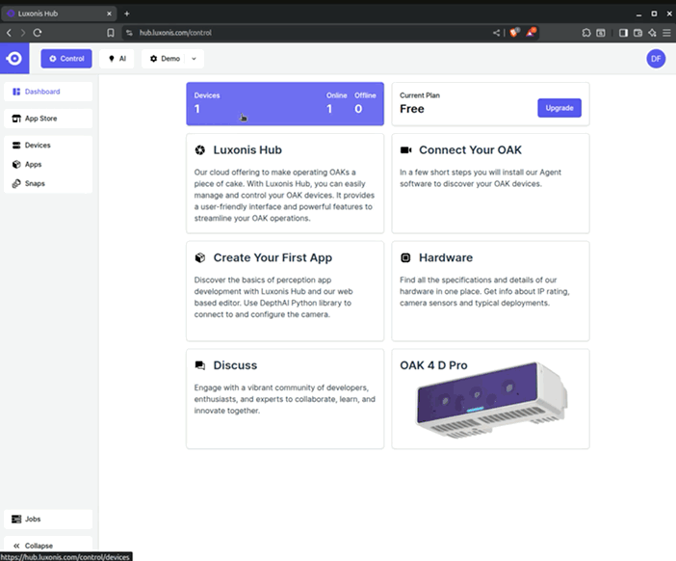Image resolution: width=676 pixels, height=561 pixels.
Task: Open the Create Your First App card
Action: coord(285,291)
